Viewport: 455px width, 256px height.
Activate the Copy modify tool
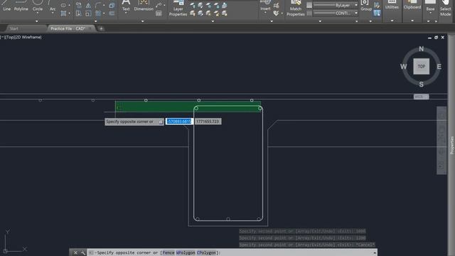[79, 5]
